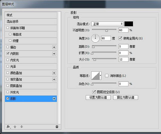Click the move effect down arrow
Image resolution: width=161 pixels, height=134 pixels.
21,127
